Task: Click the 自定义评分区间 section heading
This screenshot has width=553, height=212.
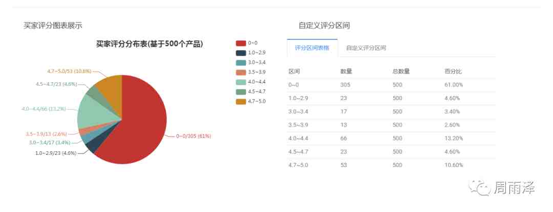Action: tap(324, 26)
